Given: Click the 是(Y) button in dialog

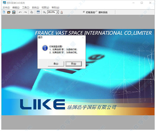Looking at the screenshot, I should [56, 64].
